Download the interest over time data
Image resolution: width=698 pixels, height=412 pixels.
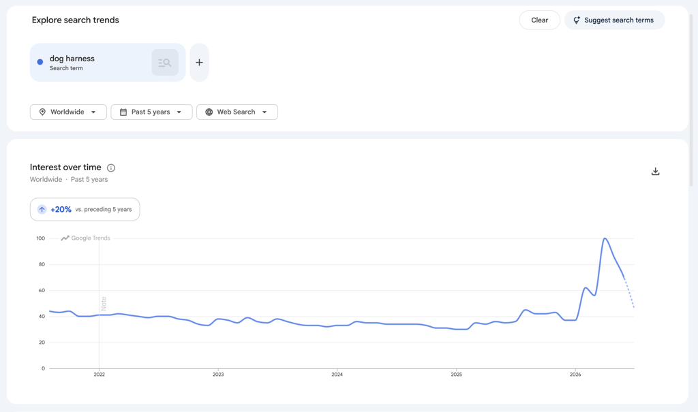[x=655, y=172]
